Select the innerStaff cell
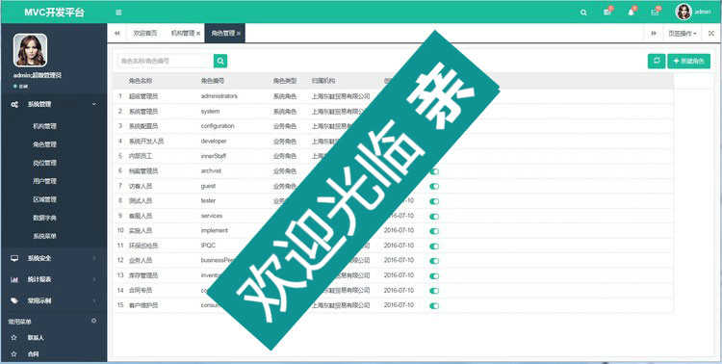This screenshot has height=364, width=722. [213, 156]
